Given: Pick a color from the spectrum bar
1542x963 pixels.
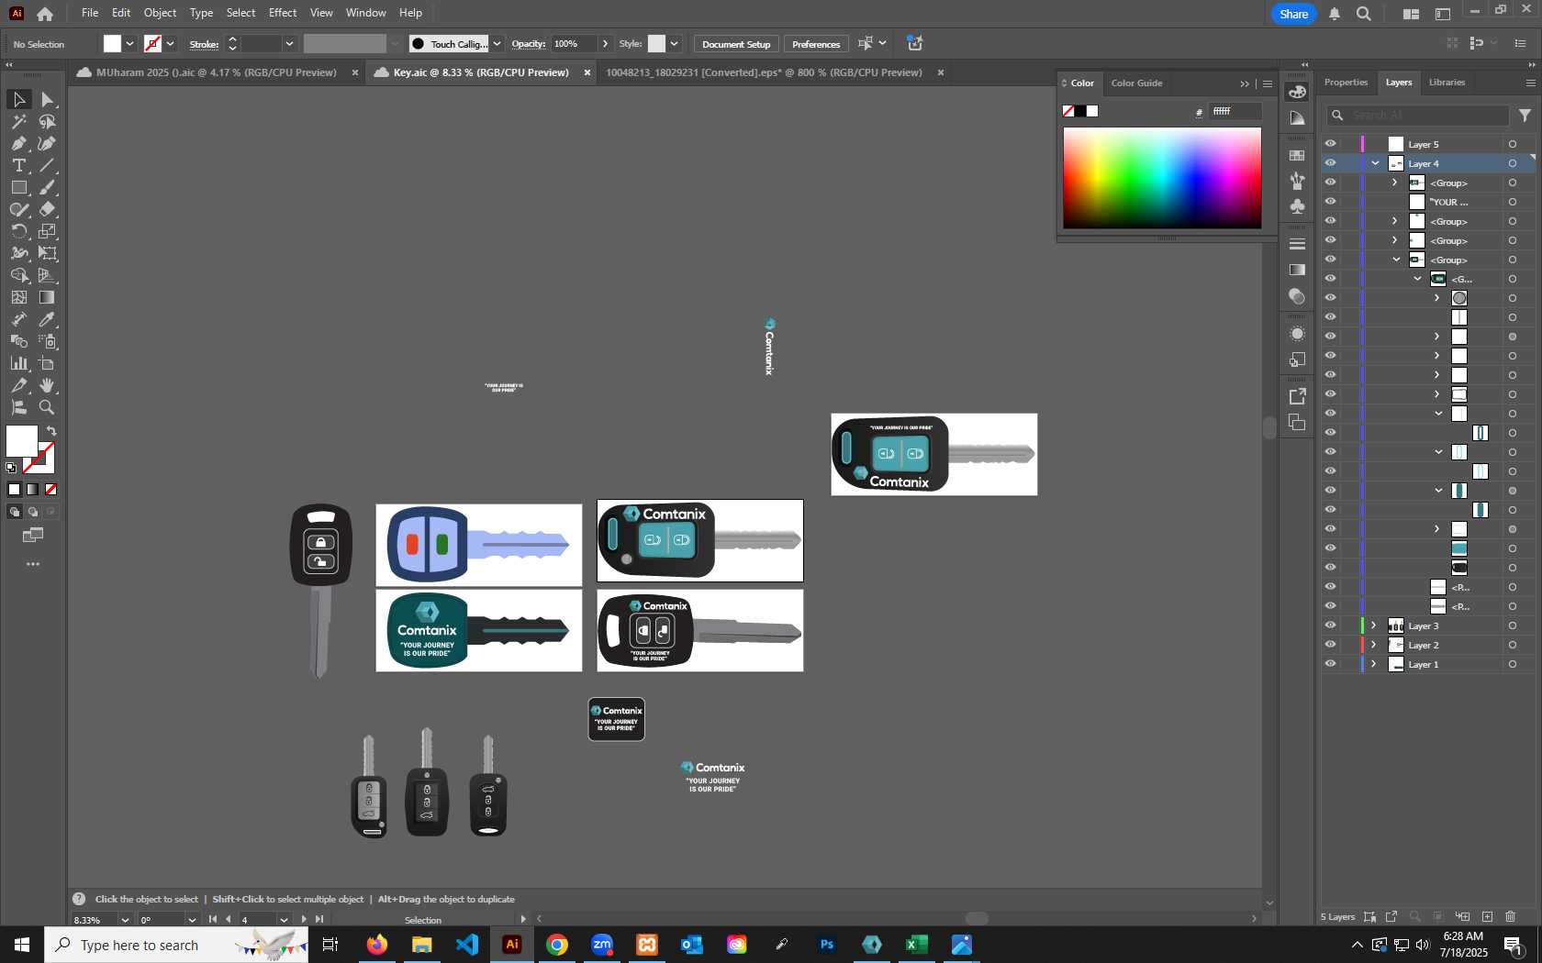Looking at the screenshot, I should (1162, 178).
